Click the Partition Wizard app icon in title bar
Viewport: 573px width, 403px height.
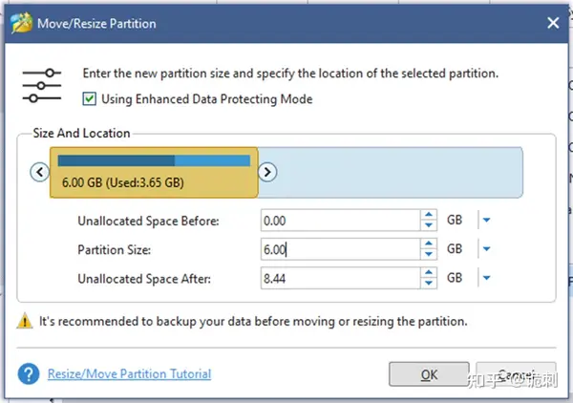pos(22,23)
